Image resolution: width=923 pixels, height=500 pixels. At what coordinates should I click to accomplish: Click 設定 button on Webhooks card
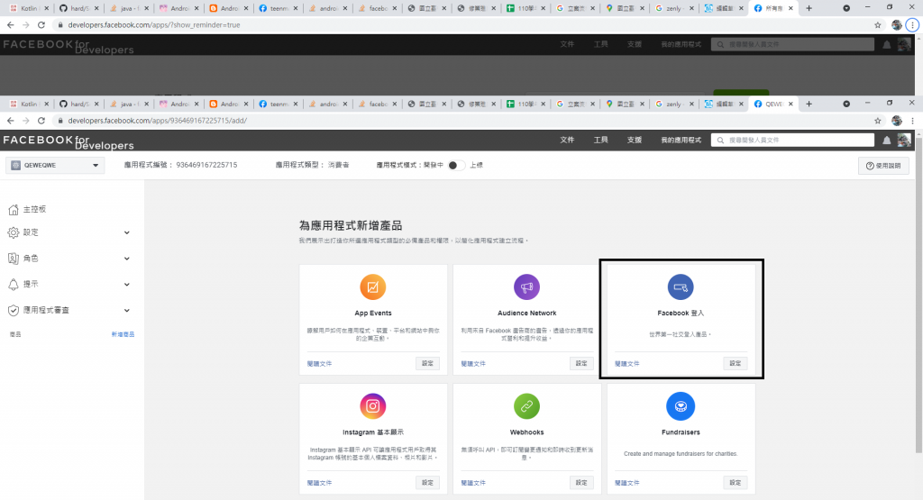[x=581, y=482]
